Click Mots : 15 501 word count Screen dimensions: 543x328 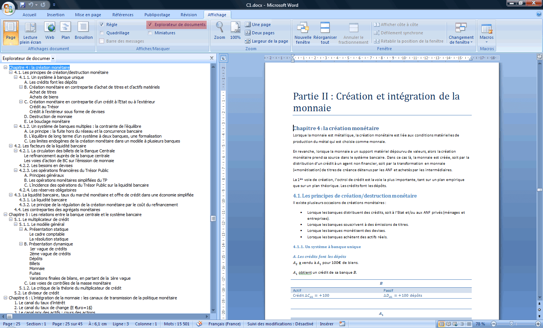177,324
